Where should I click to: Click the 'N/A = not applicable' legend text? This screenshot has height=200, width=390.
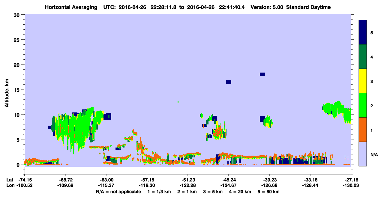(118, 192)
